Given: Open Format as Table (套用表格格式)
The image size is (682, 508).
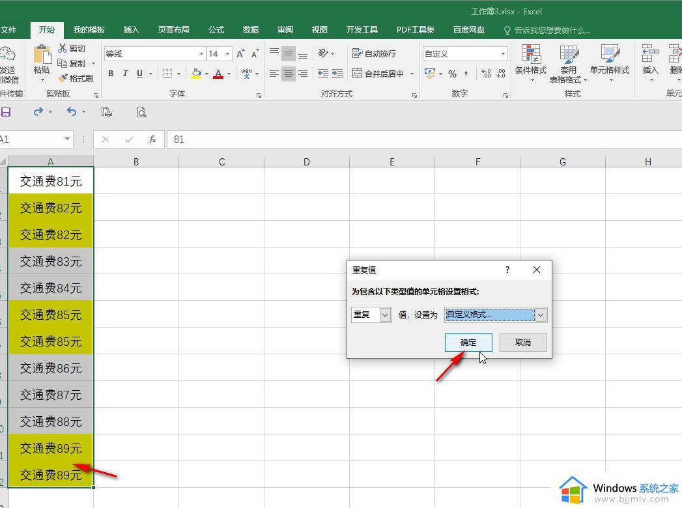Looking at the screenshot, I should tap(568, 64).
